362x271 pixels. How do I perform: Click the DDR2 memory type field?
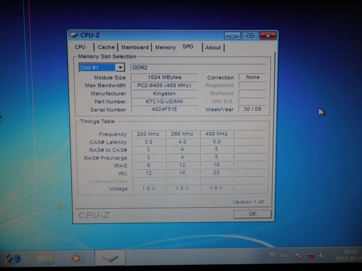coord(199,67)
